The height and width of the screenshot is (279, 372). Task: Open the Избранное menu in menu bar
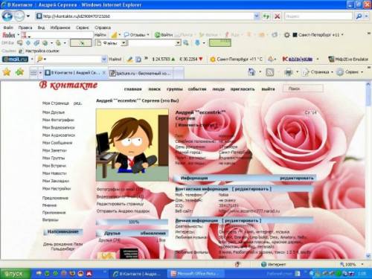(x=60, y=28)
